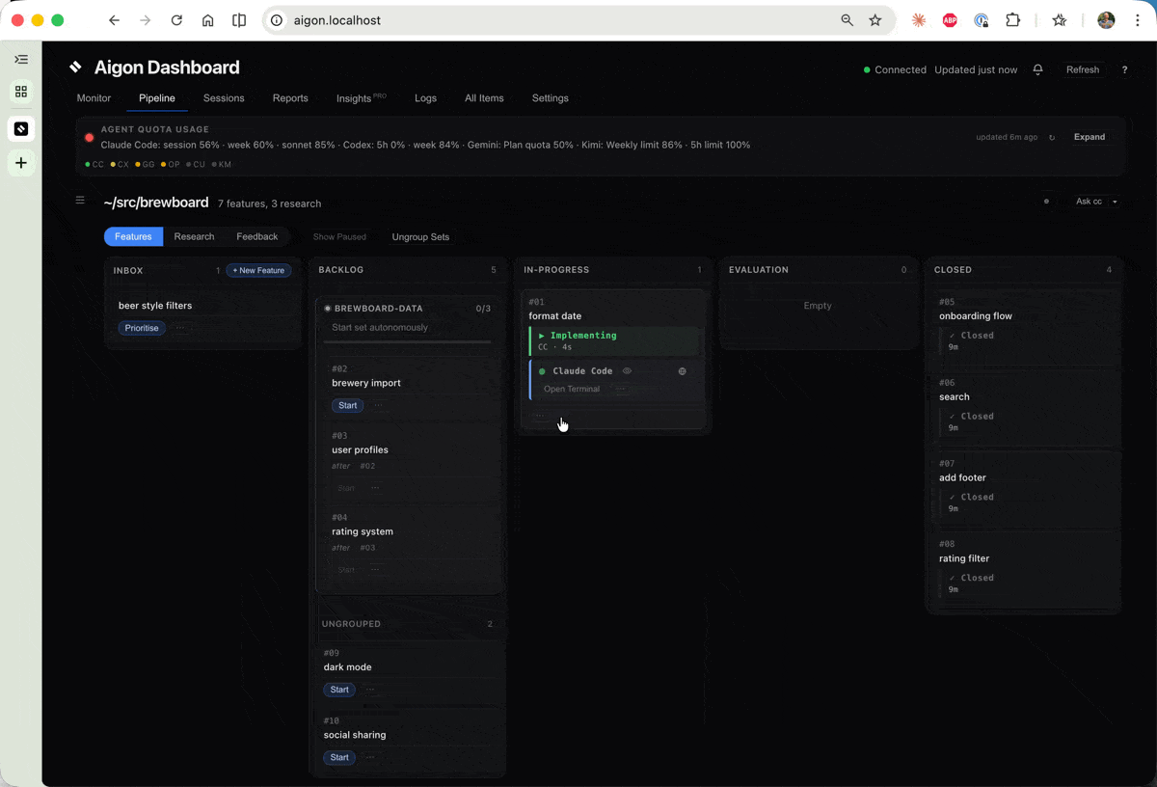The height and width of the screenshot is (787, 1157).
Task: Start the brewery import feature
Action: pos(348,405)
